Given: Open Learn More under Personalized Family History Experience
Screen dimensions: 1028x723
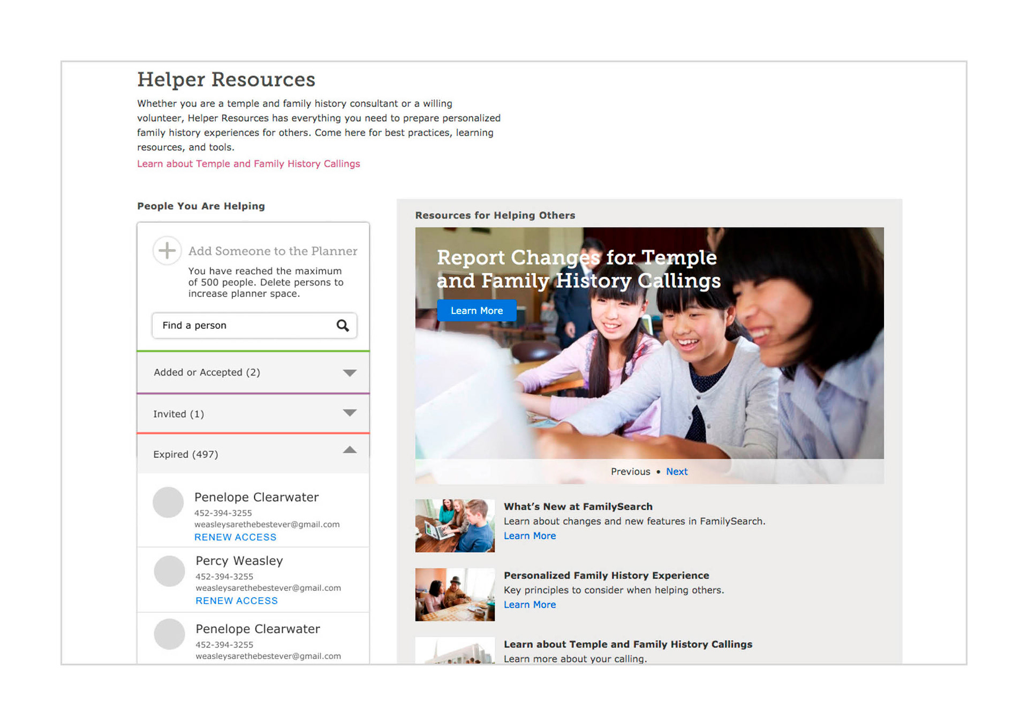Looking at the screenshot, I should click(x=530, y=605).
